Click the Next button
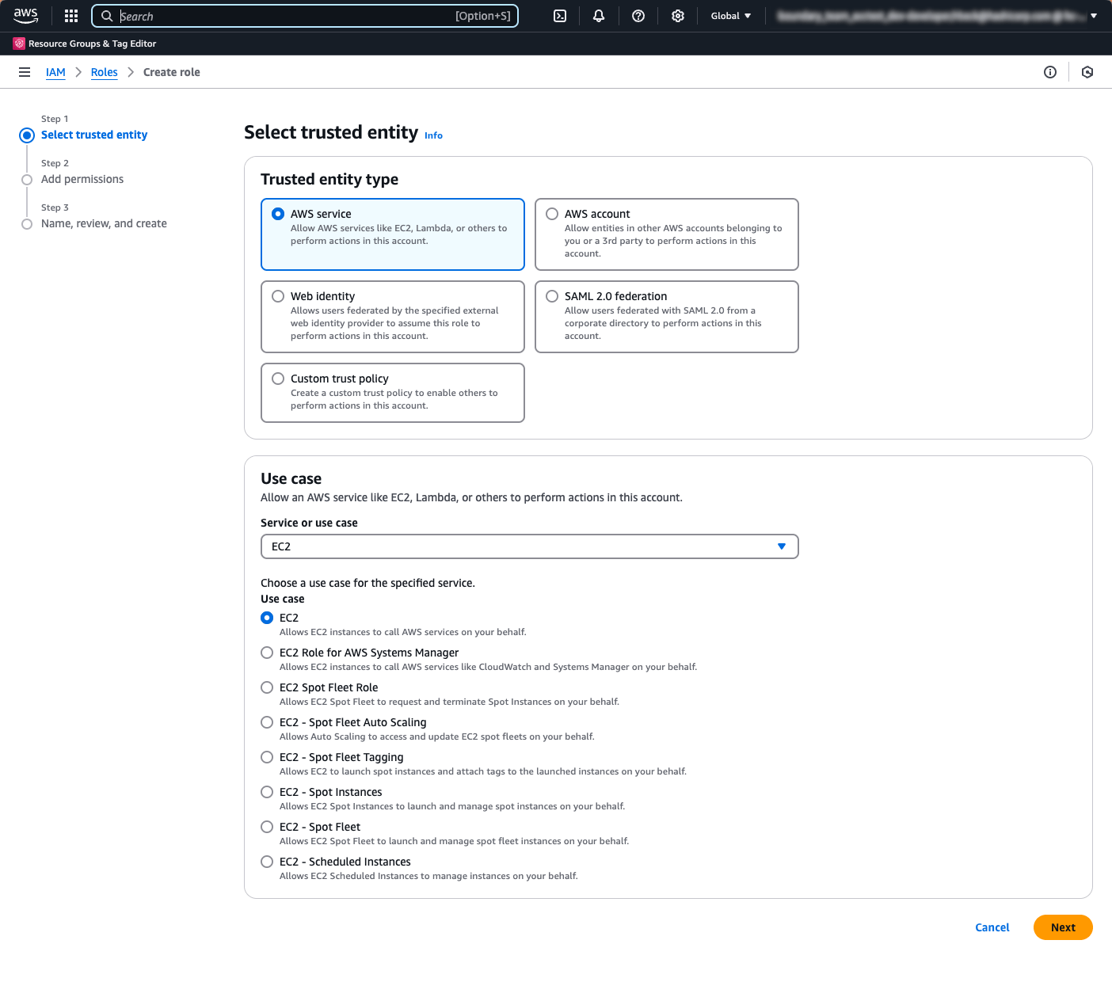1112x982 pixels. point(1063,927)
